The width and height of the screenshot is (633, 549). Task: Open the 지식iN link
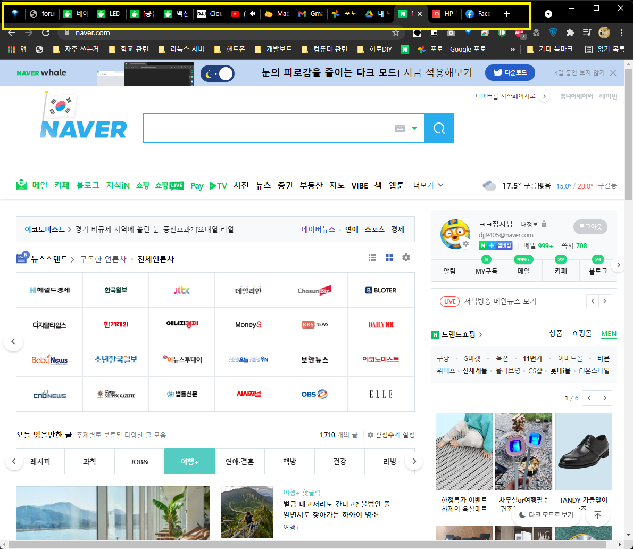click(118, 185)
